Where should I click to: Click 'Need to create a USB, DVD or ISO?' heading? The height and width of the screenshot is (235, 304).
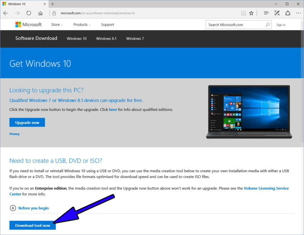click(55, 161)
